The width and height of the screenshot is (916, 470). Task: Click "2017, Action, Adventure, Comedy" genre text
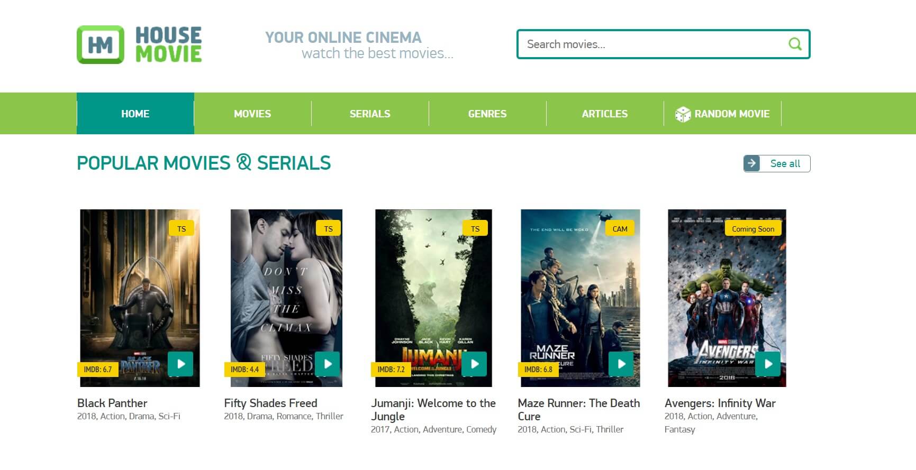(433, 429)
